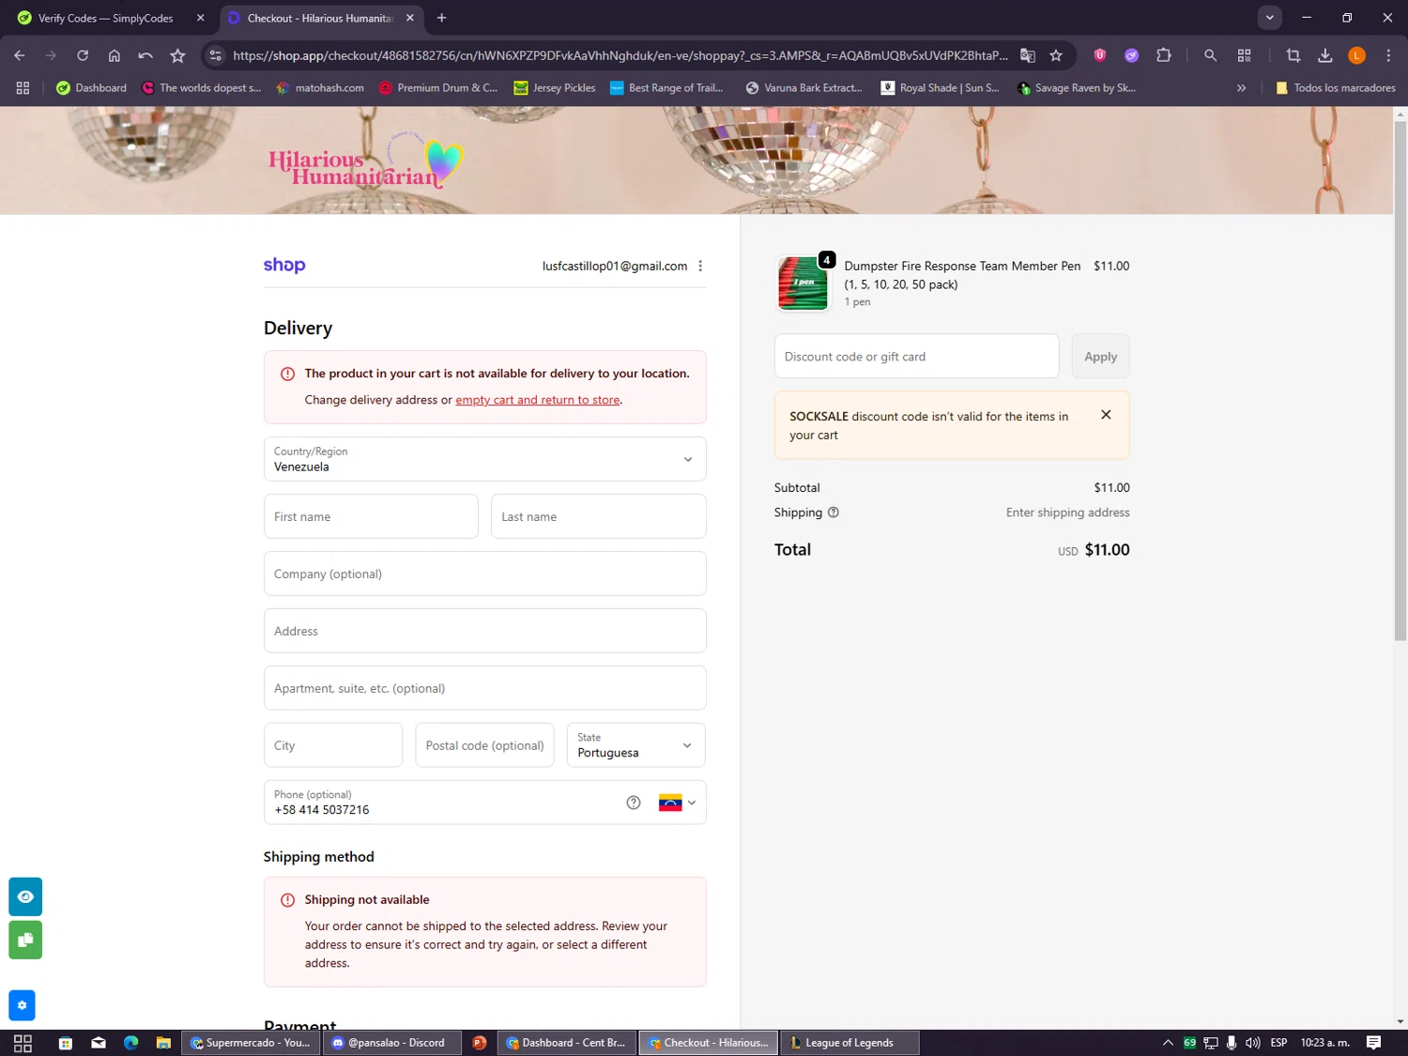The height and width of the screenshot is (1056, 1408).
Task: Click the Apply discount button
Action: [x=1100, y=357]
